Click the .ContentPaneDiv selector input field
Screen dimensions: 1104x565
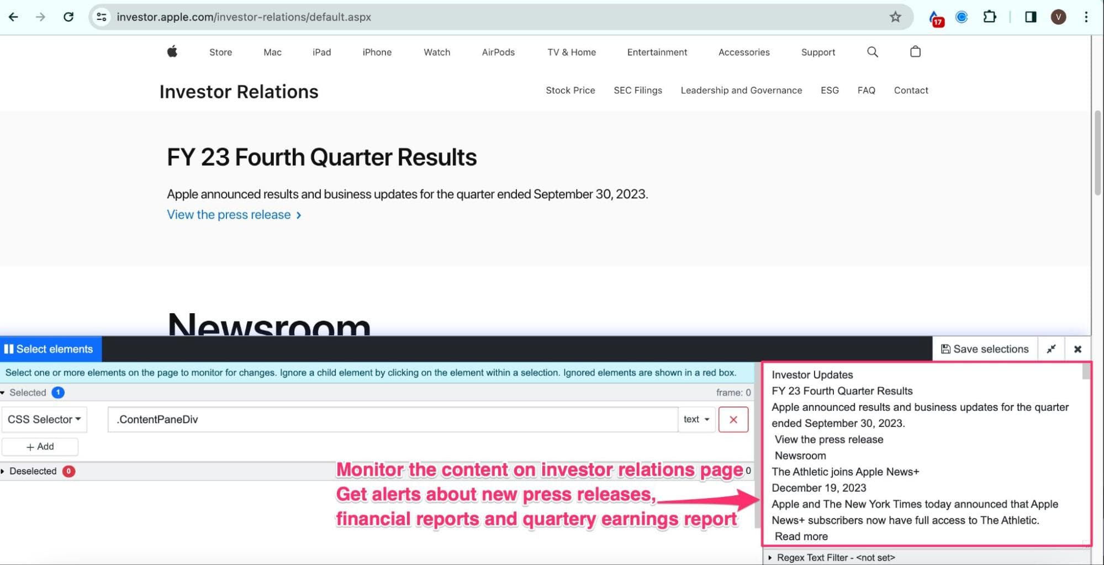(392, 420)
